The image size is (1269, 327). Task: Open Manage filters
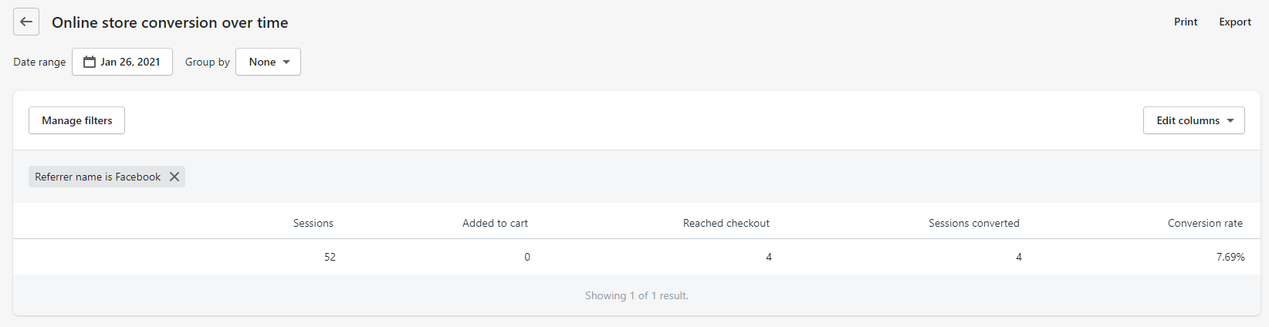pos(76,120)
